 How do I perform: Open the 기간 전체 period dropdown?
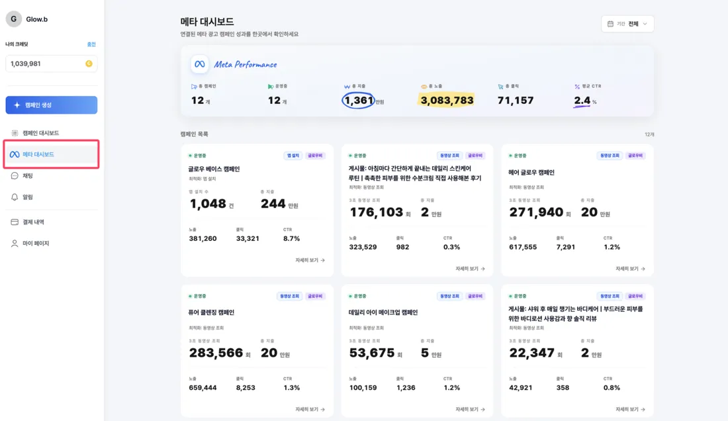[627, 24]
